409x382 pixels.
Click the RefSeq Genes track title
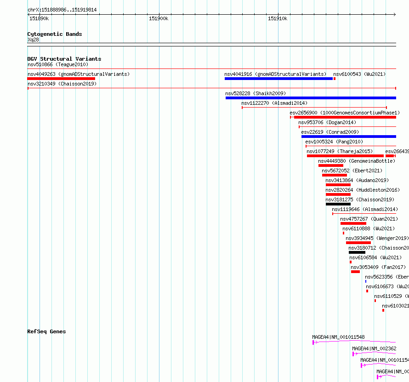pyautogui.click(x=47, y=331)
